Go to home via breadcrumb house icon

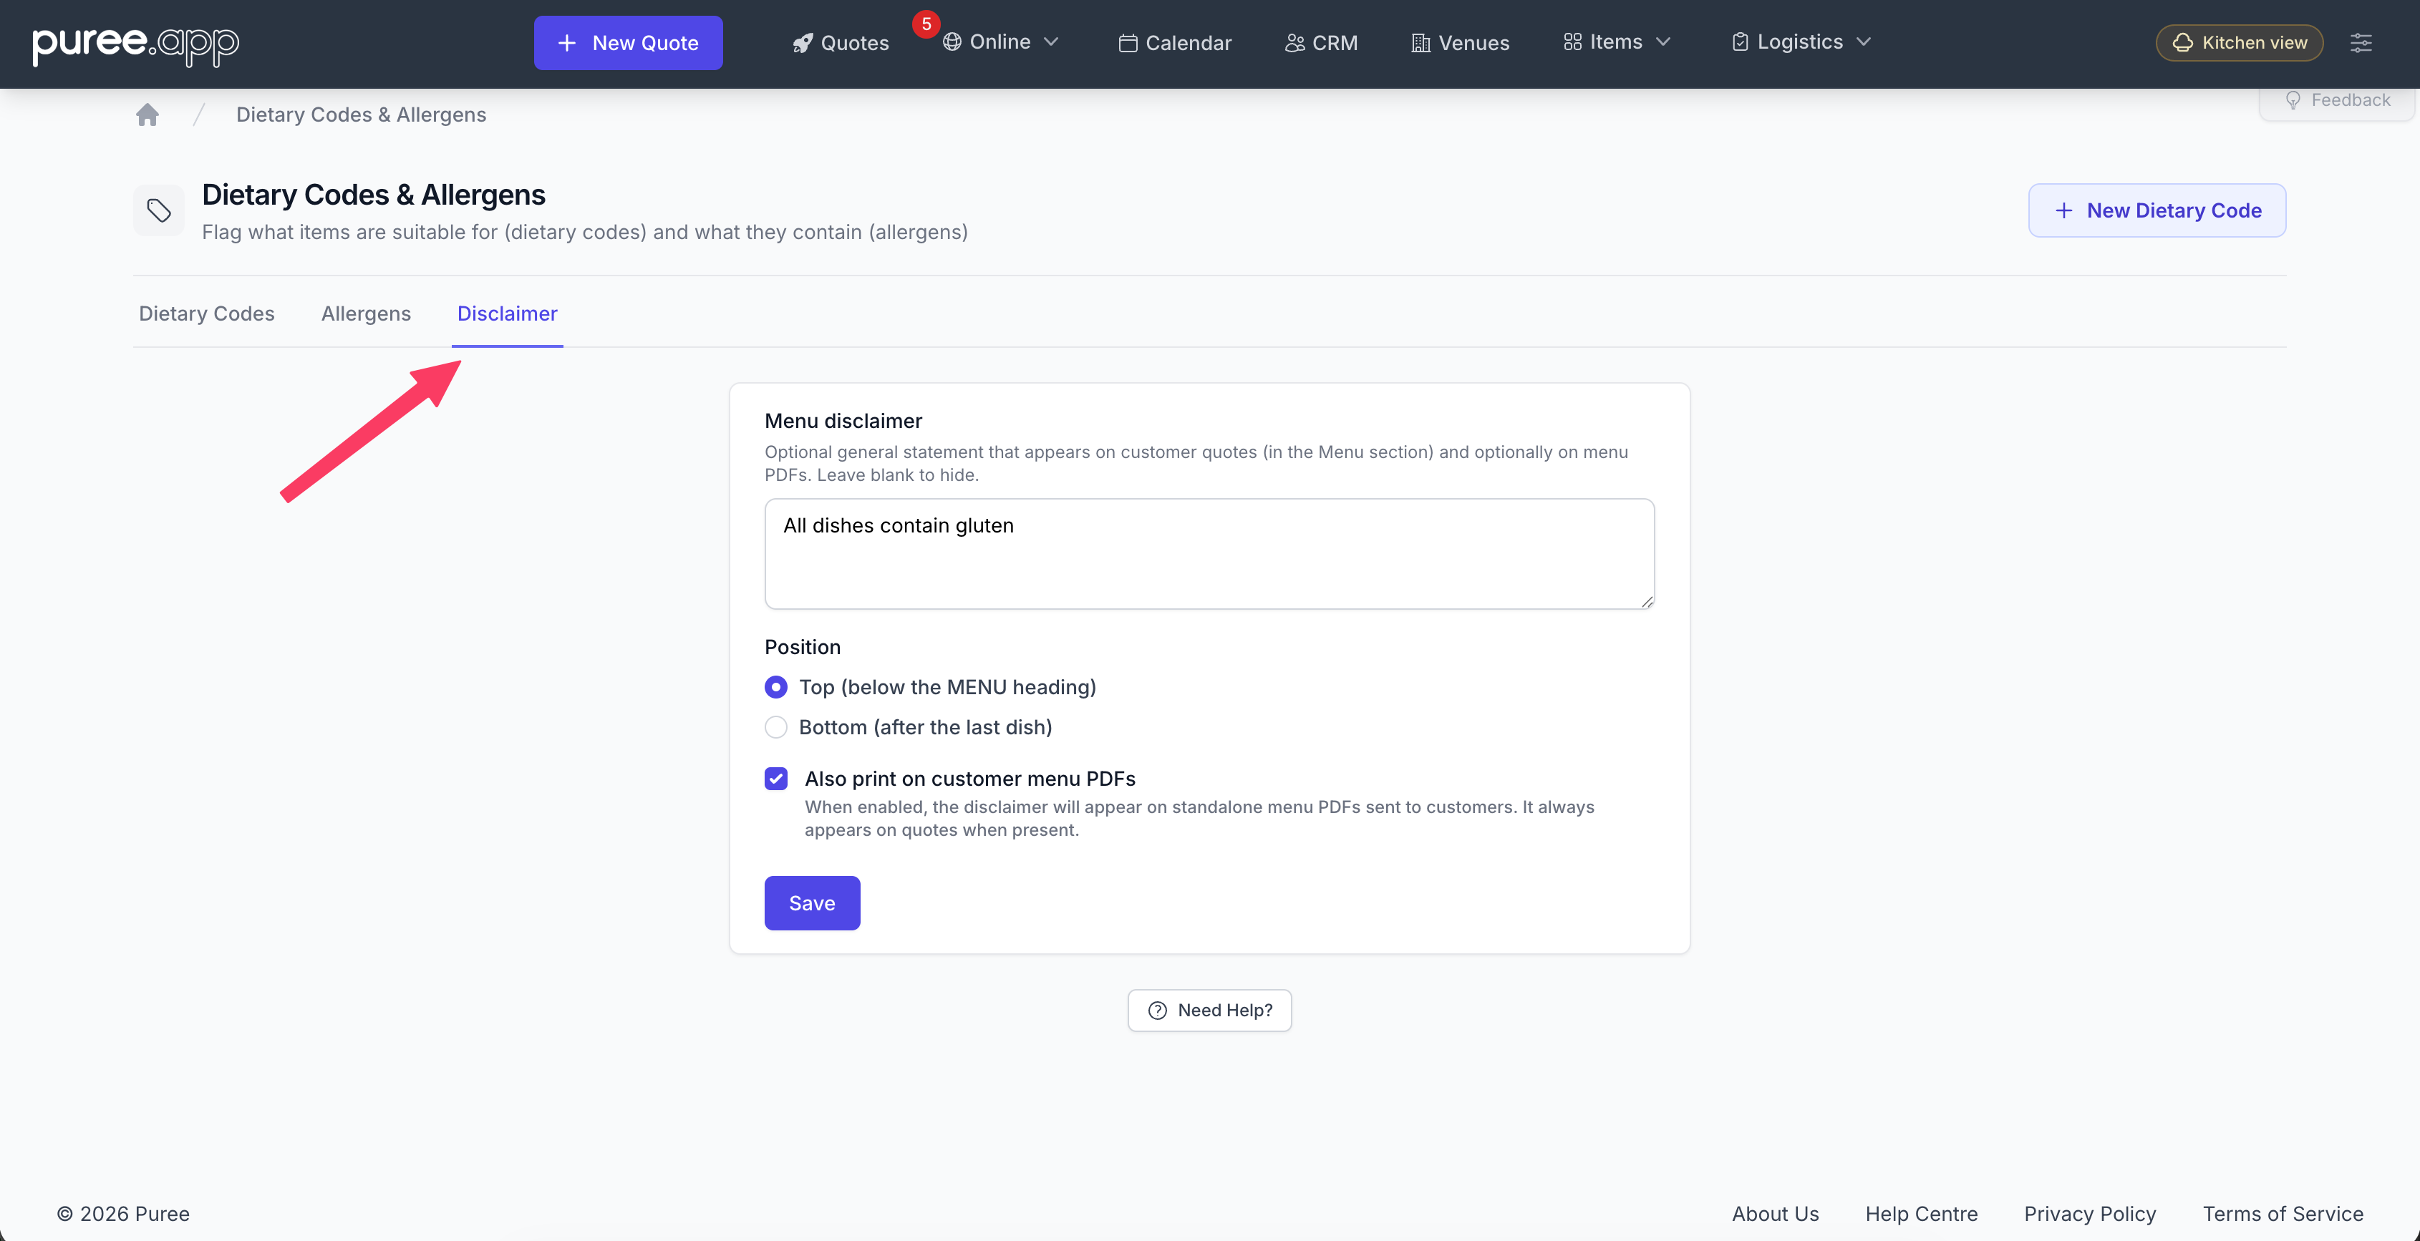tap(147, 115)
